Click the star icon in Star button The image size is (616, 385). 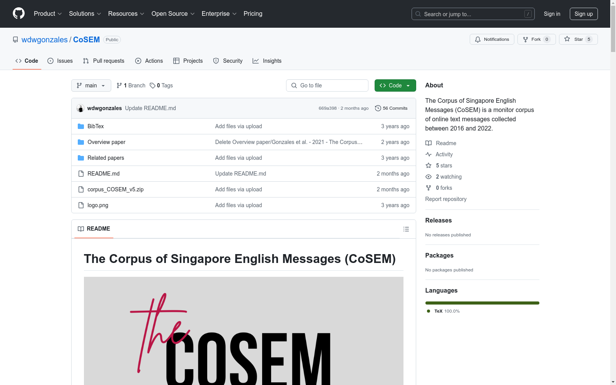[567, 39]
